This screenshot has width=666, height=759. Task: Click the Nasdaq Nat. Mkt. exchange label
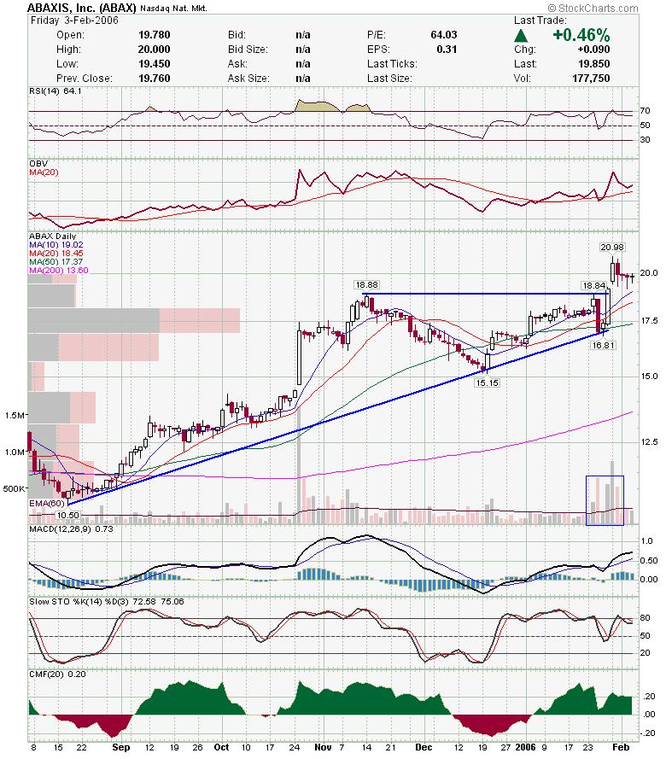174,9
